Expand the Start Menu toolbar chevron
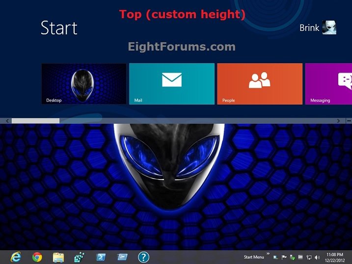 pyautogui.click(x=268, y=254)
